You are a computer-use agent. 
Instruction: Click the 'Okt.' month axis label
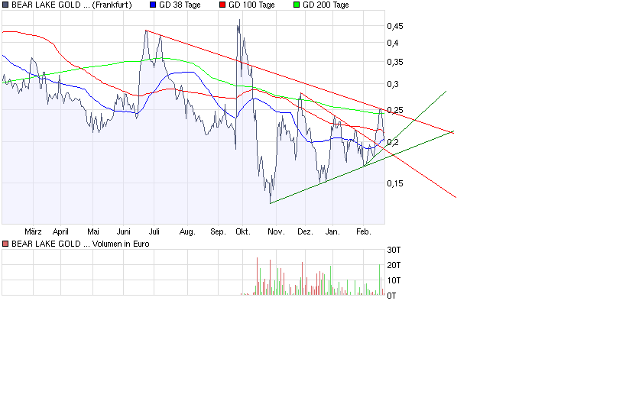tap(243, 231)
